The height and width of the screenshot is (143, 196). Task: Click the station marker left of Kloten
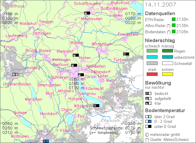[76, 55]
